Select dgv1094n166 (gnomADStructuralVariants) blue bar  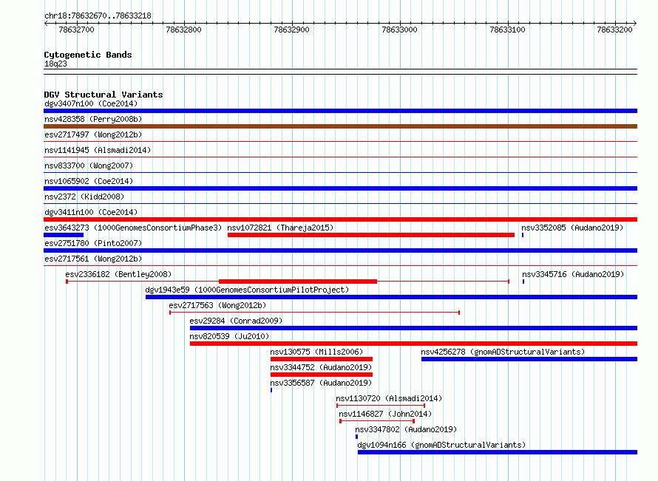(498, 452)
